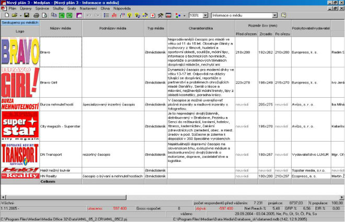Click the Vydavateľstvo LUXUR provider cell
345x222 pixels.
click(311, 155)
